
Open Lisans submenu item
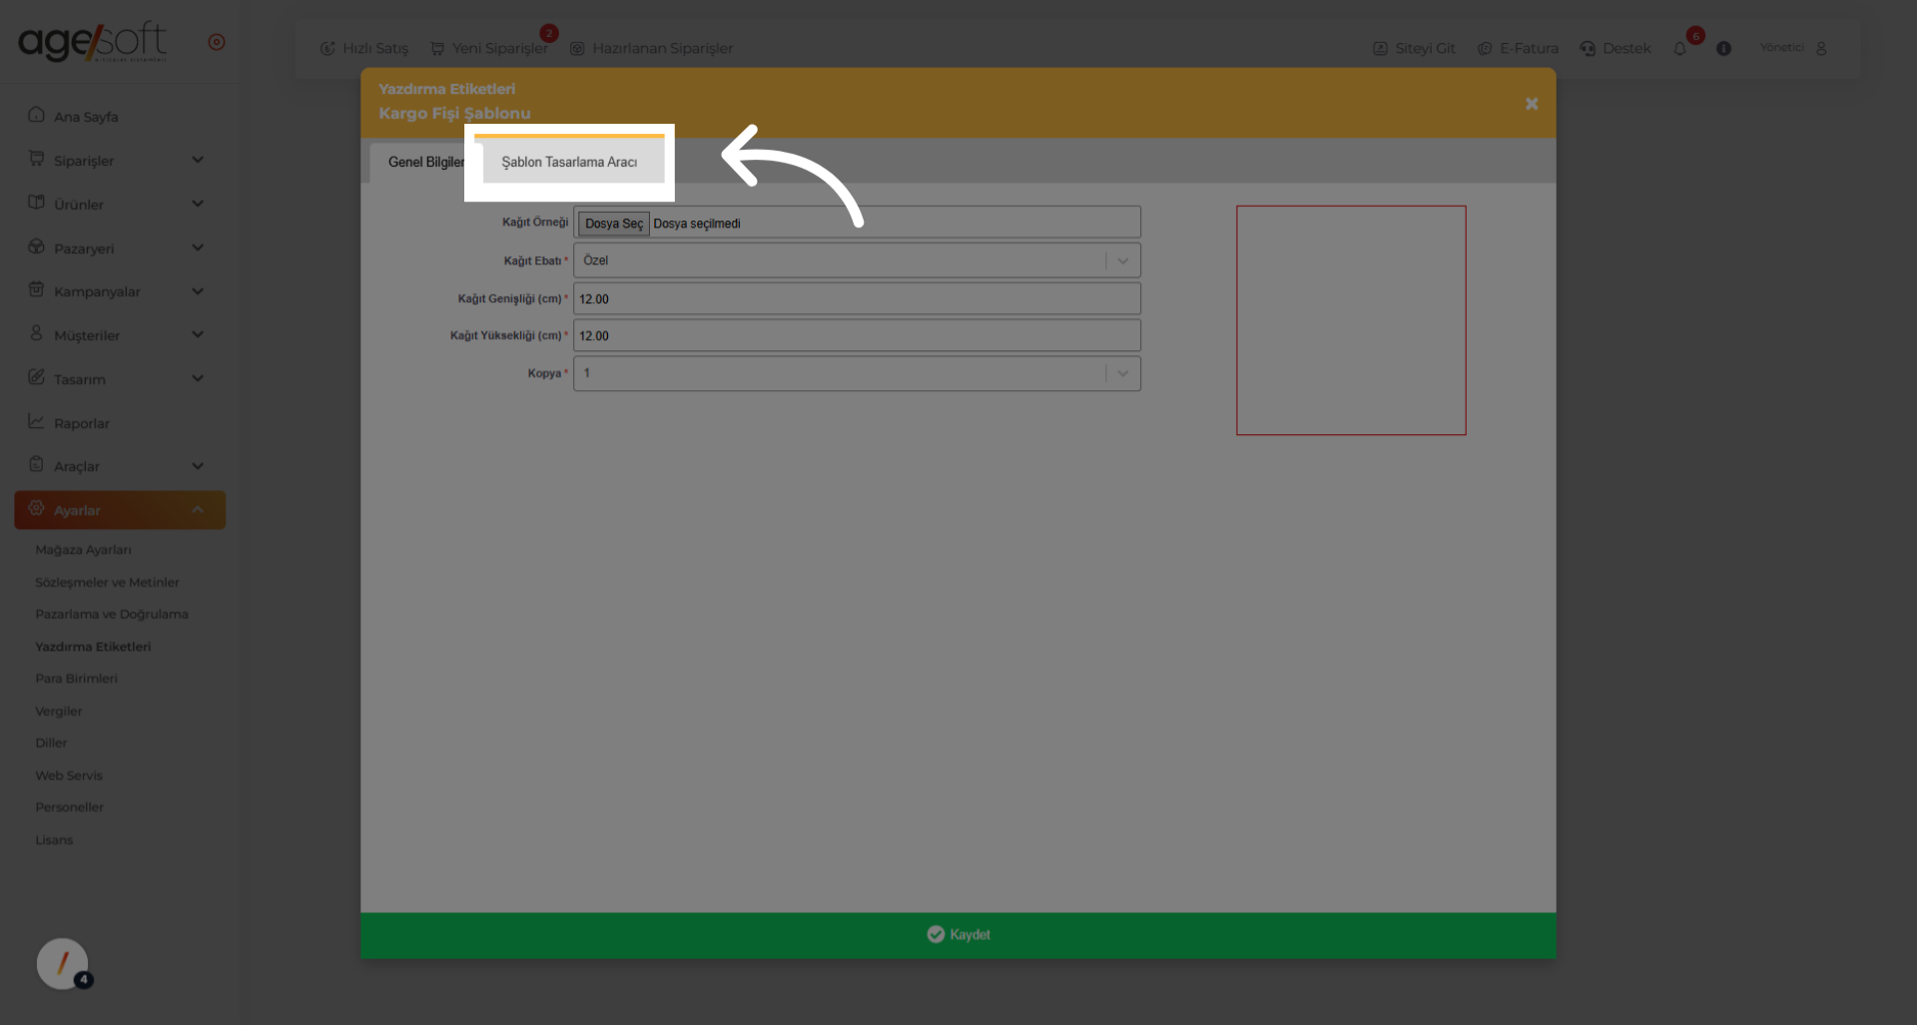point(54,840)
